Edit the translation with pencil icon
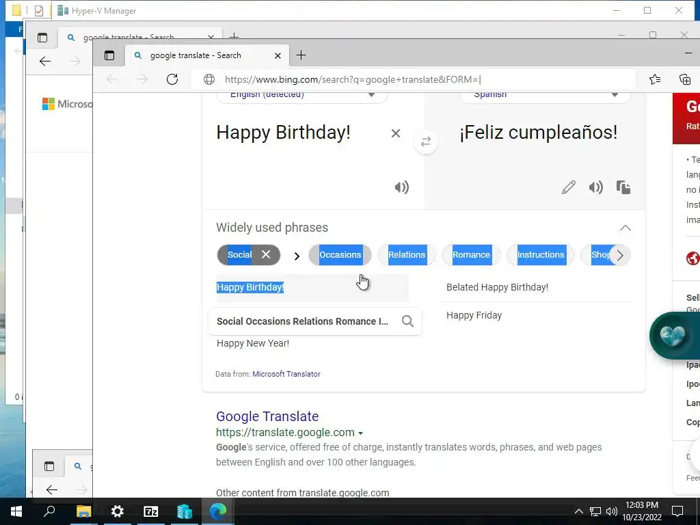The image size is (700, 525). tap(568, 187)
